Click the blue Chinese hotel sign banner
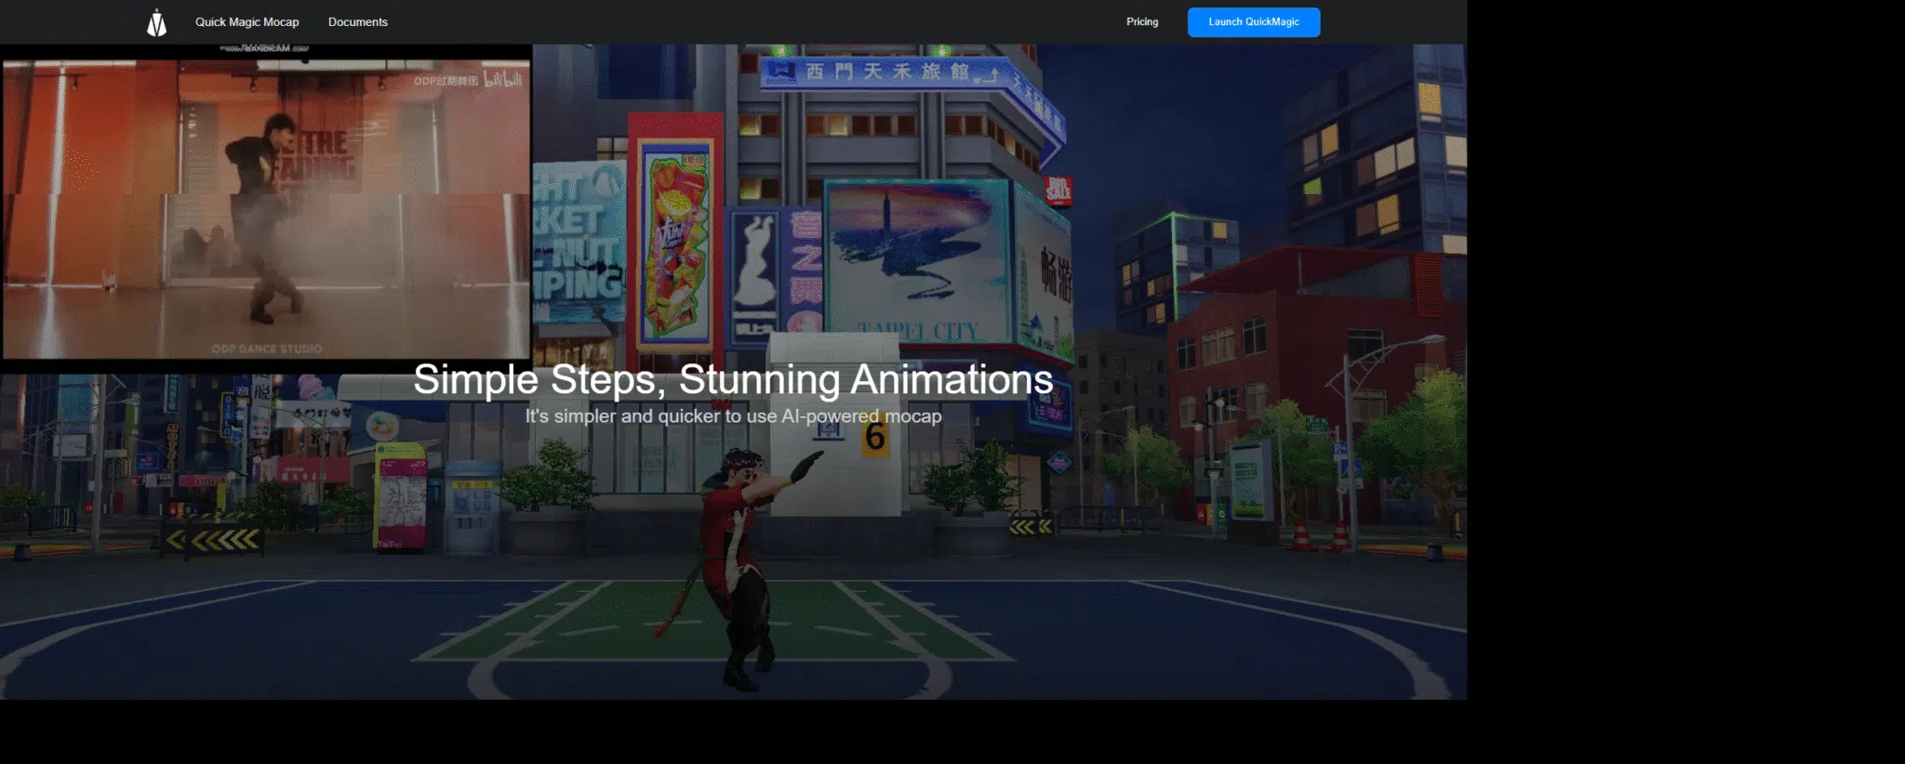The width and height of the screenshot is (1905, 764). click(x=884, y=72)
